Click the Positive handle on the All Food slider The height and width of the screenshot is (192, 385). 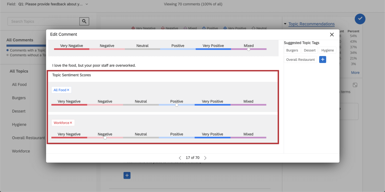[x=176, y=105]
